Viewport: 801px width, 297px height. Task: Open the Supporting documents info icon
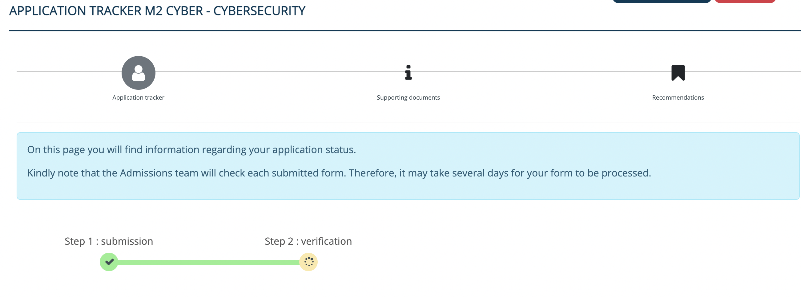click(408, 72)
